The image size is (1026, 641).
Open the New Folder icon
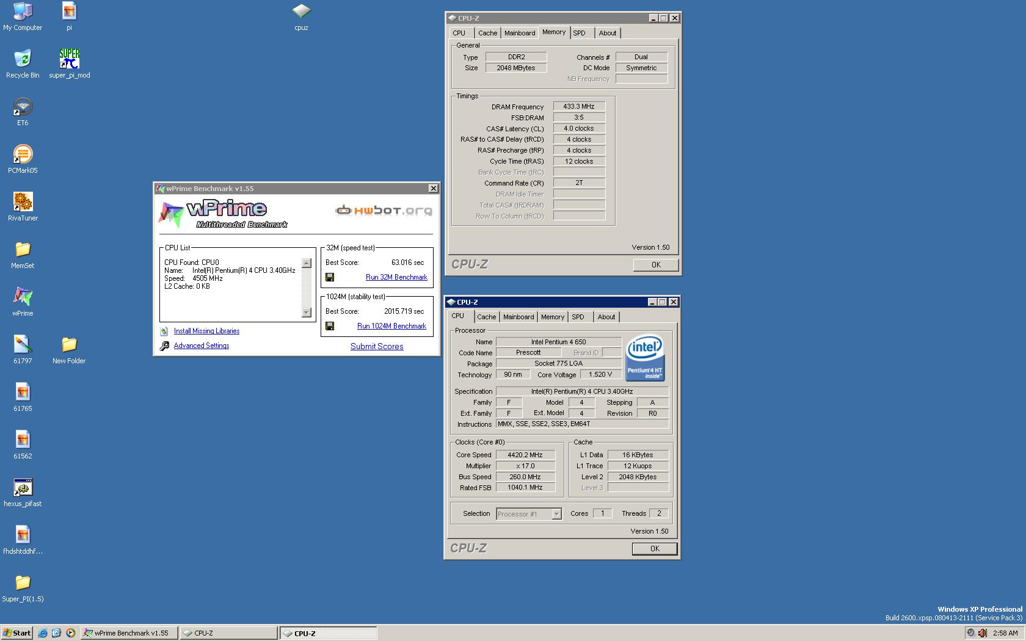tap(69, 349)
